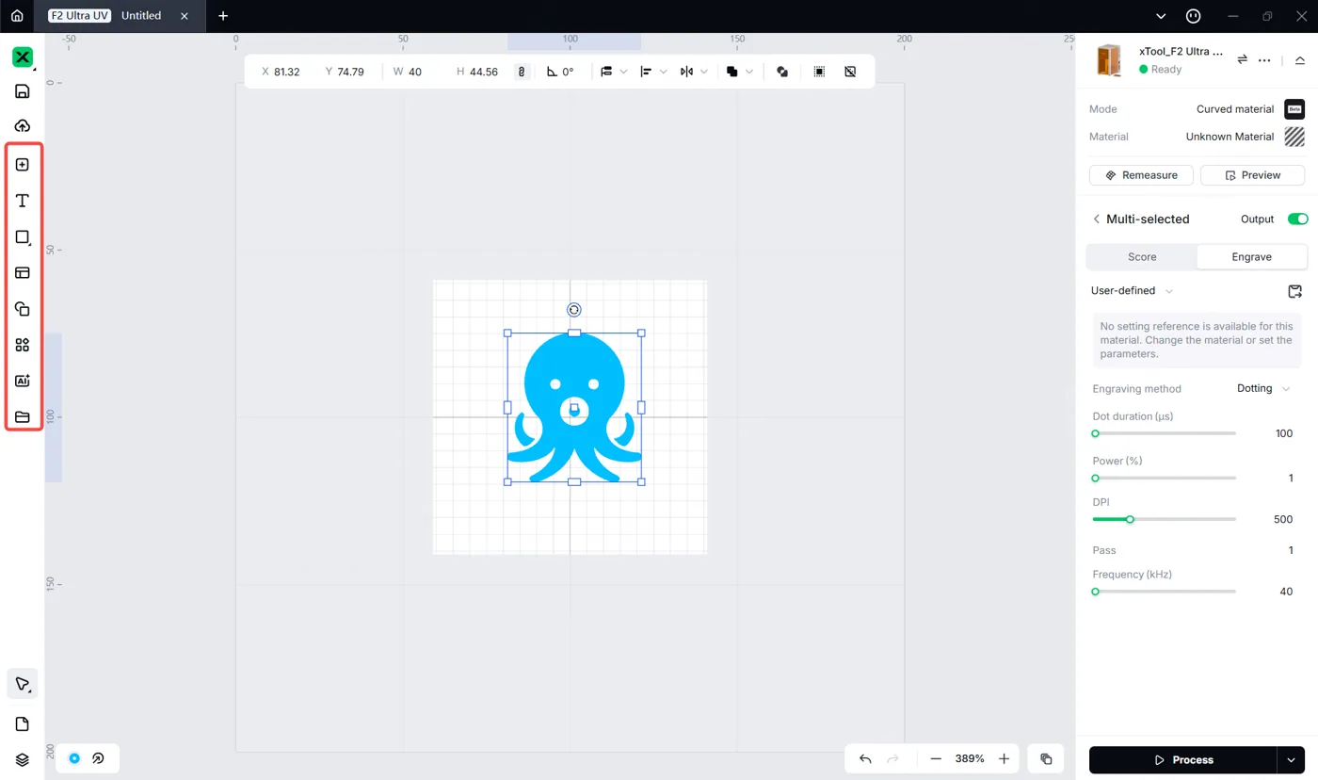
Task: Close the Untitled project tab
Action: pos(185,16)
